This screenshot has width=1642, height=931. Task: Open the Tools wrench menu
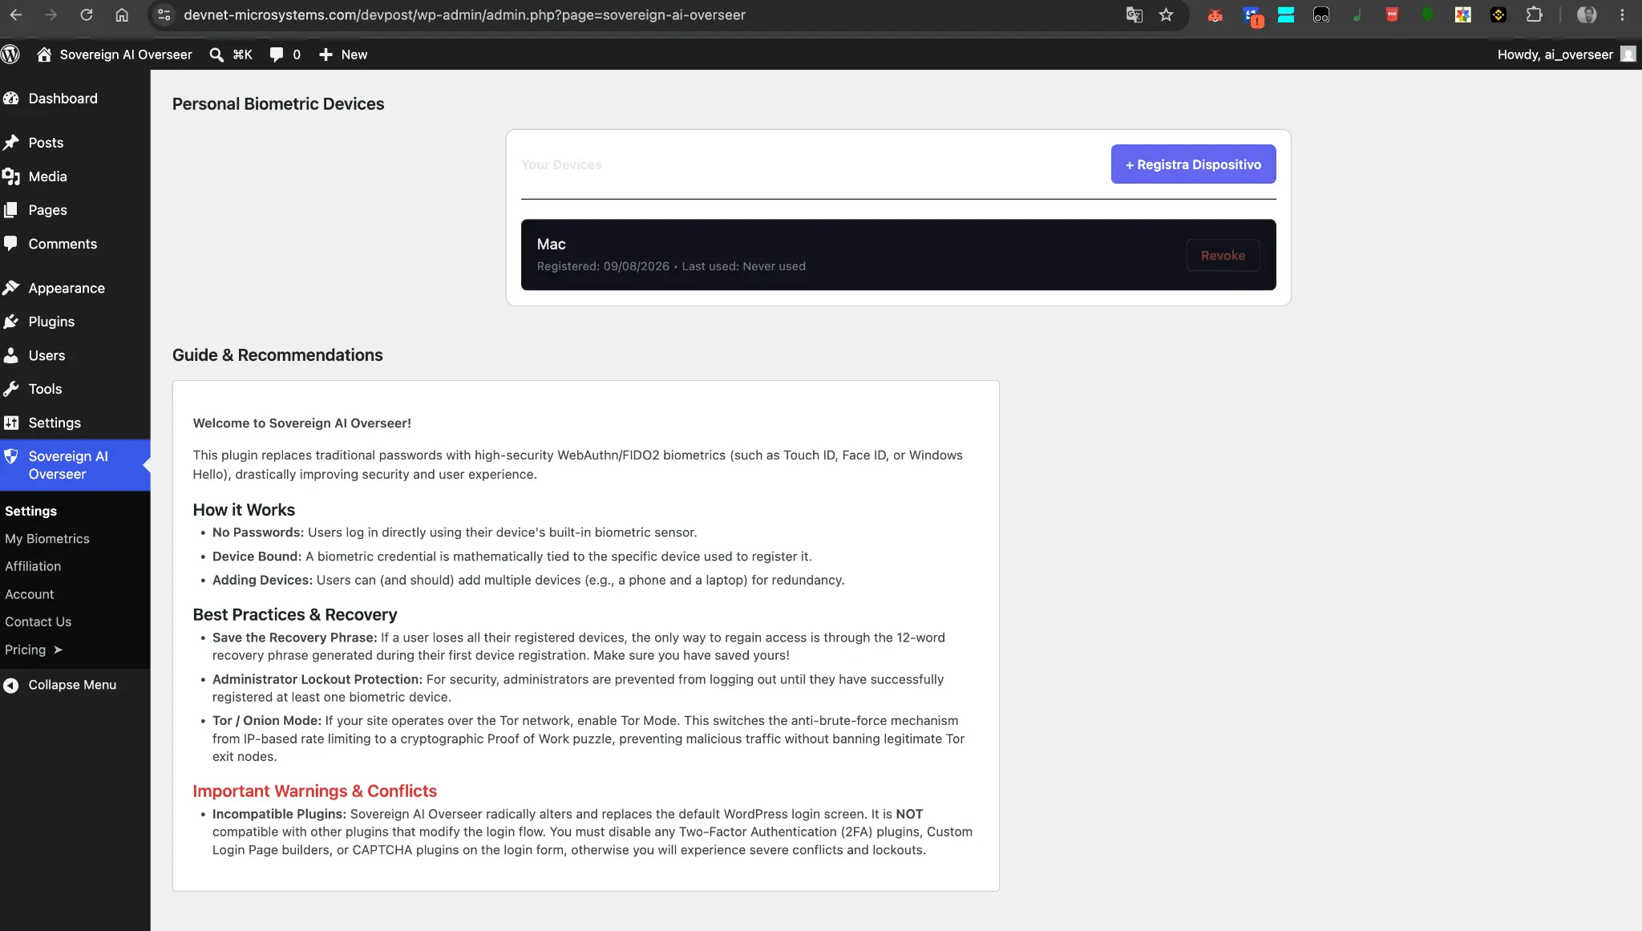click(x=75, y=389)
